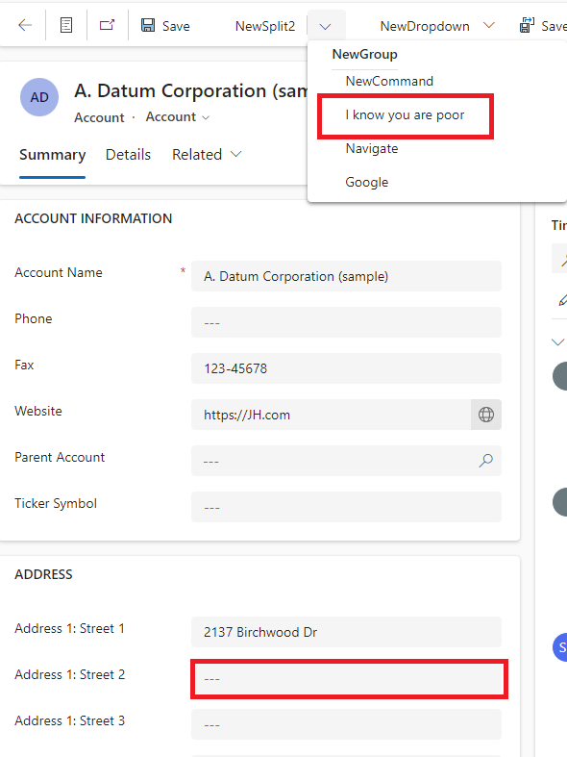Click the Save & Close icon

tap(527, 25)
